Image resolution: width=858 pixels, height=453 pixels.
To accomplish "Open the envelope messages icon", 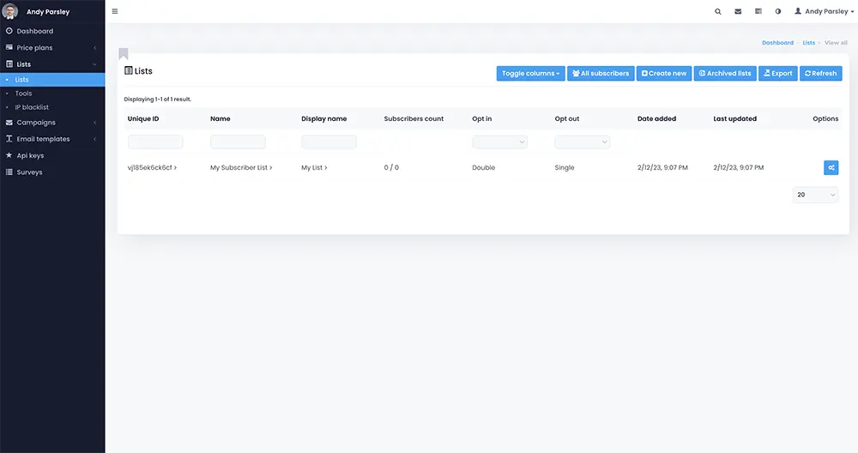I will (738, 11).
